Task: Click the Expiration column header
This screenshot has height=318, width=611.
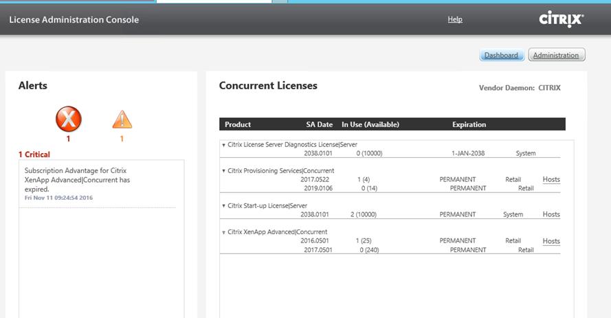Action: click(469, 124)
